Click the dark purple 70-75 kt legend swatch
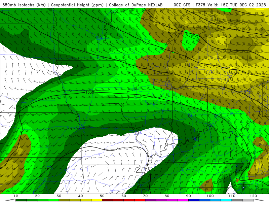The height and width of the screenshot is (202, 269). pos(151,200)
